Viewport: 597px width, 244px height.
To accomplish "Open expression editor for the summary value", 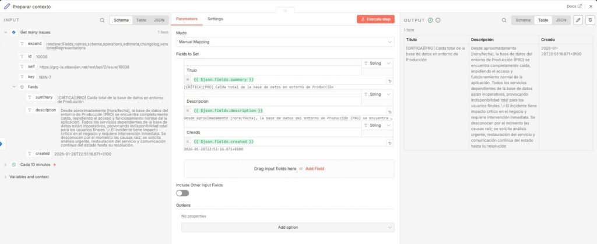I will 389,81.
